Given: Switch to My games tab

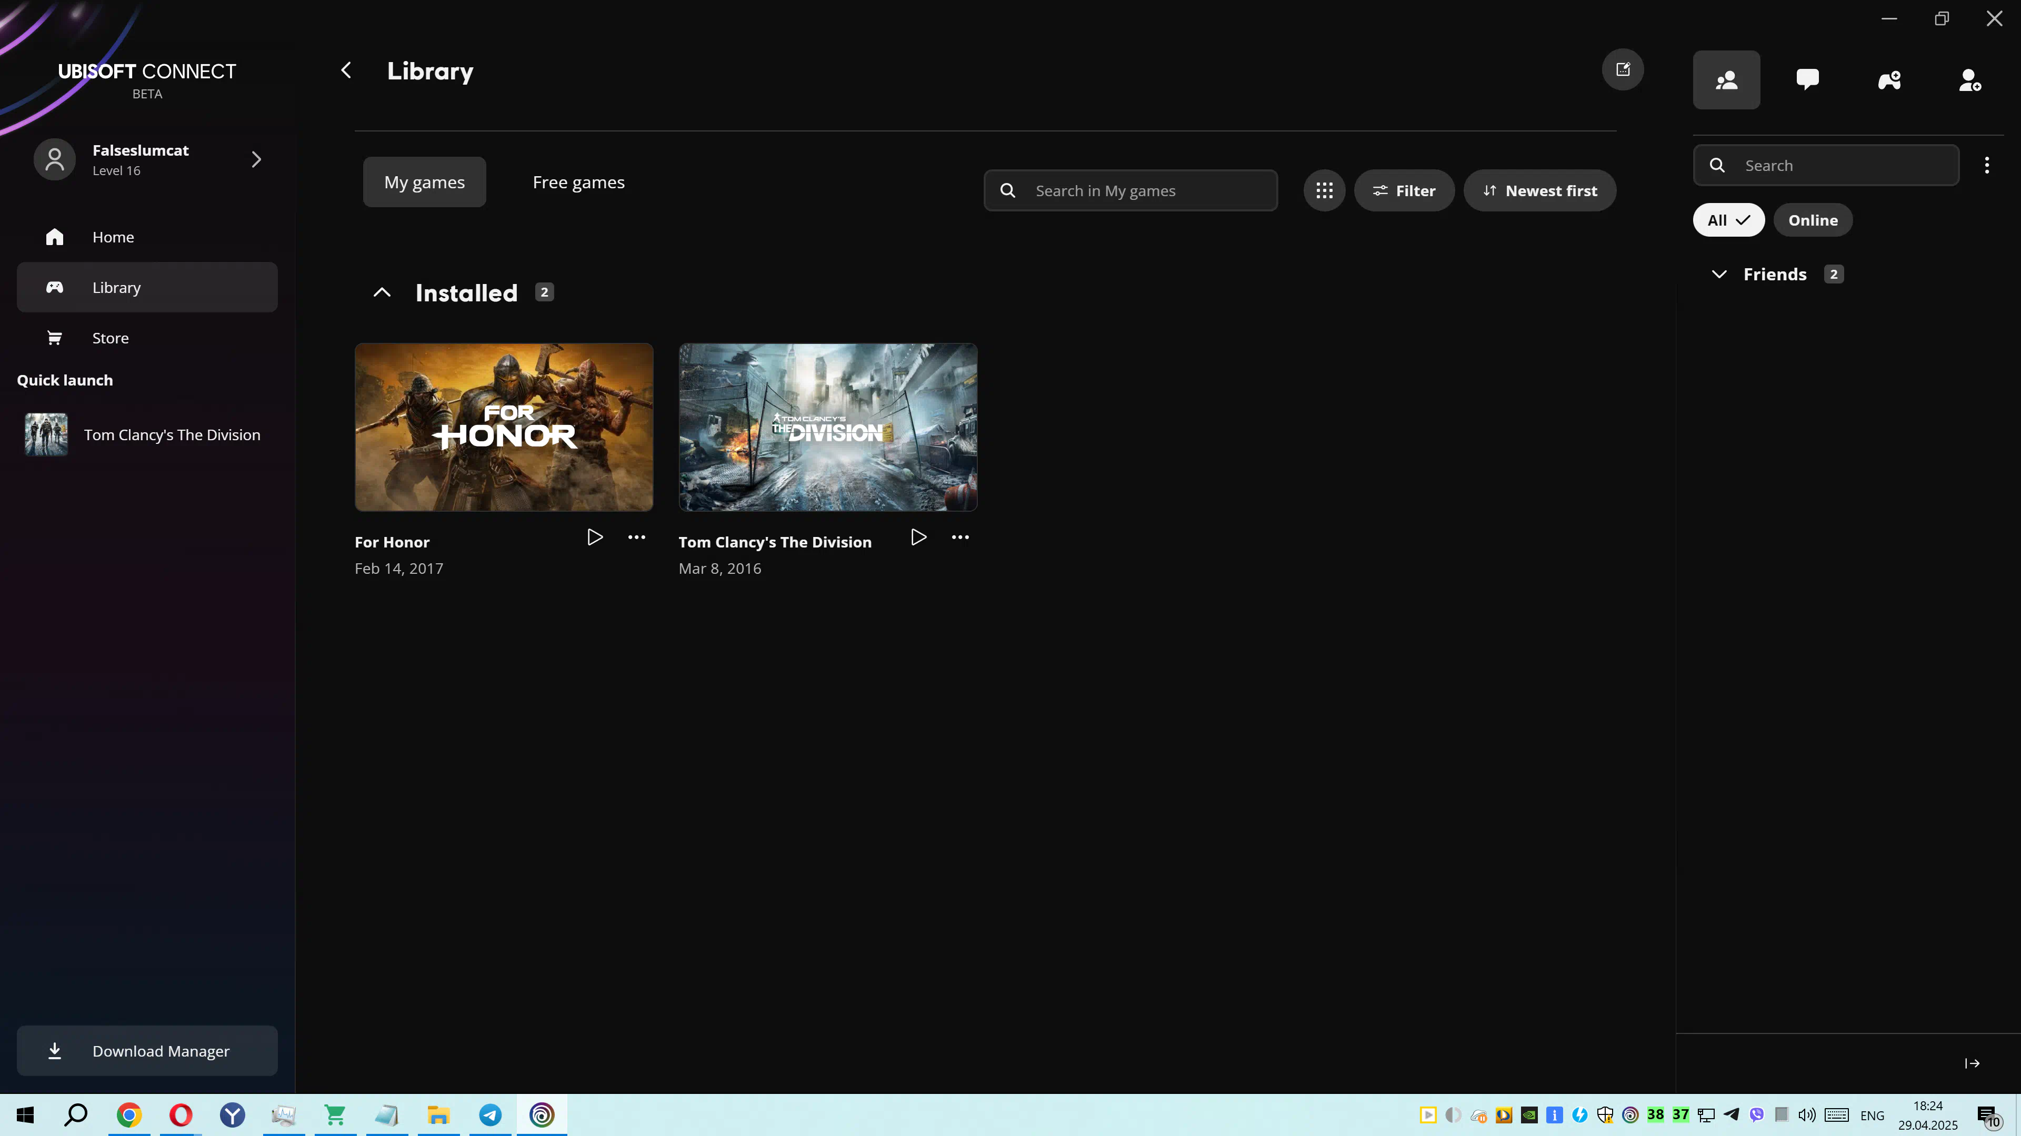Looking at the screenshot, I should 424,182.
